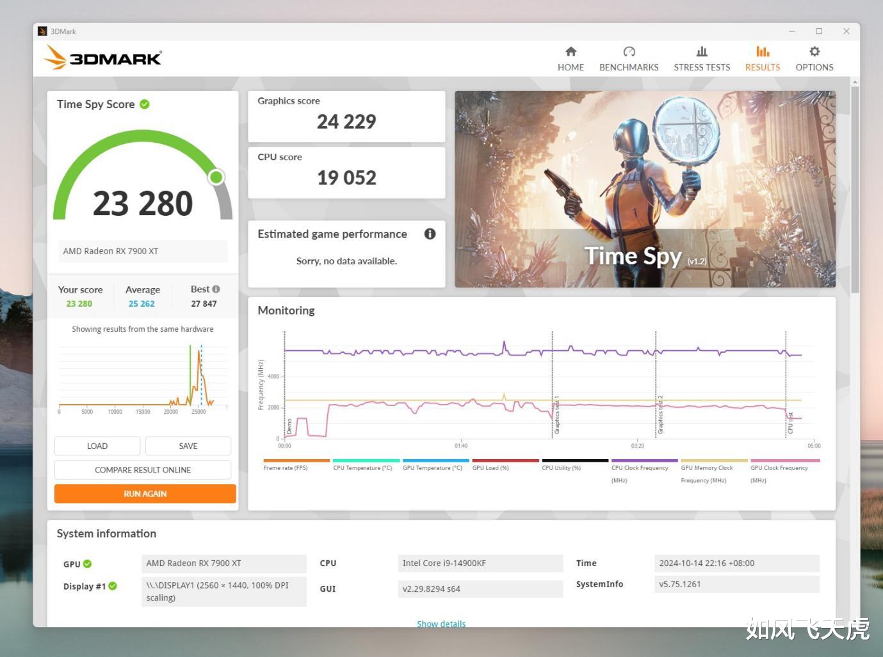Viewport: 883px width, 657px height.
Task: Click the CPU score value 19 052
Action: pos(346,178)
